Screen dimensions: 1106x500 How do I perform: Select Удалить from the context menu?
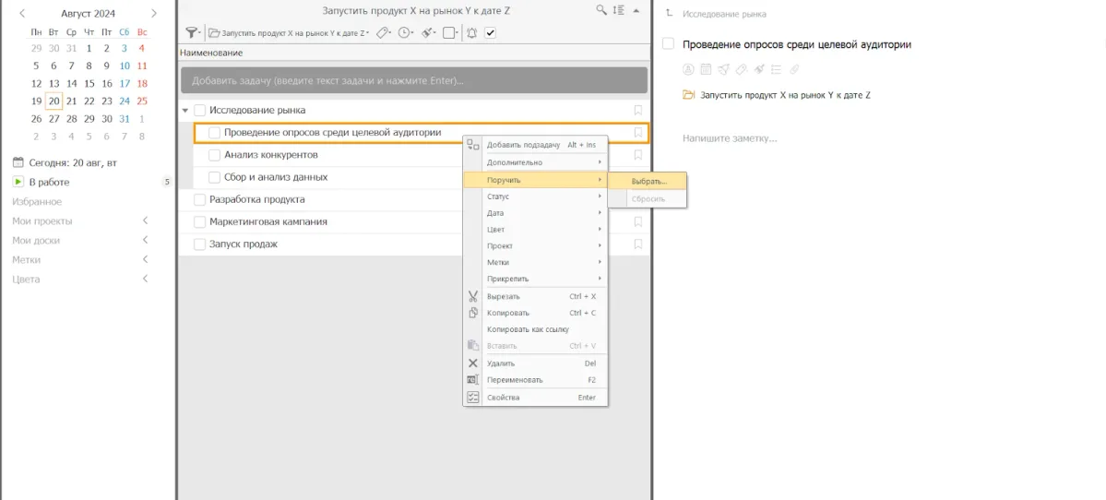(x=501, y=363)
